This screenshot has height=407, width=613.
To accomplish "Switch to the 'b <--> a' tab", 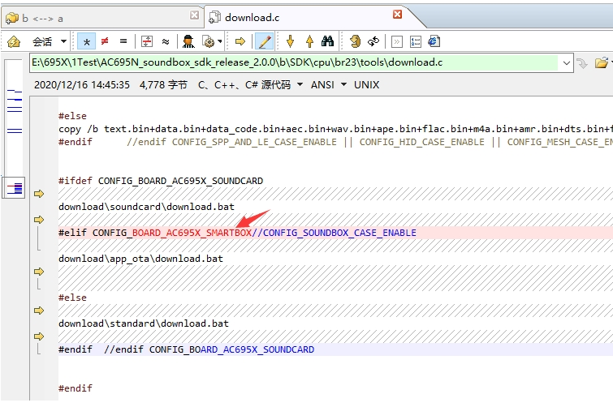I will [102, 18].
